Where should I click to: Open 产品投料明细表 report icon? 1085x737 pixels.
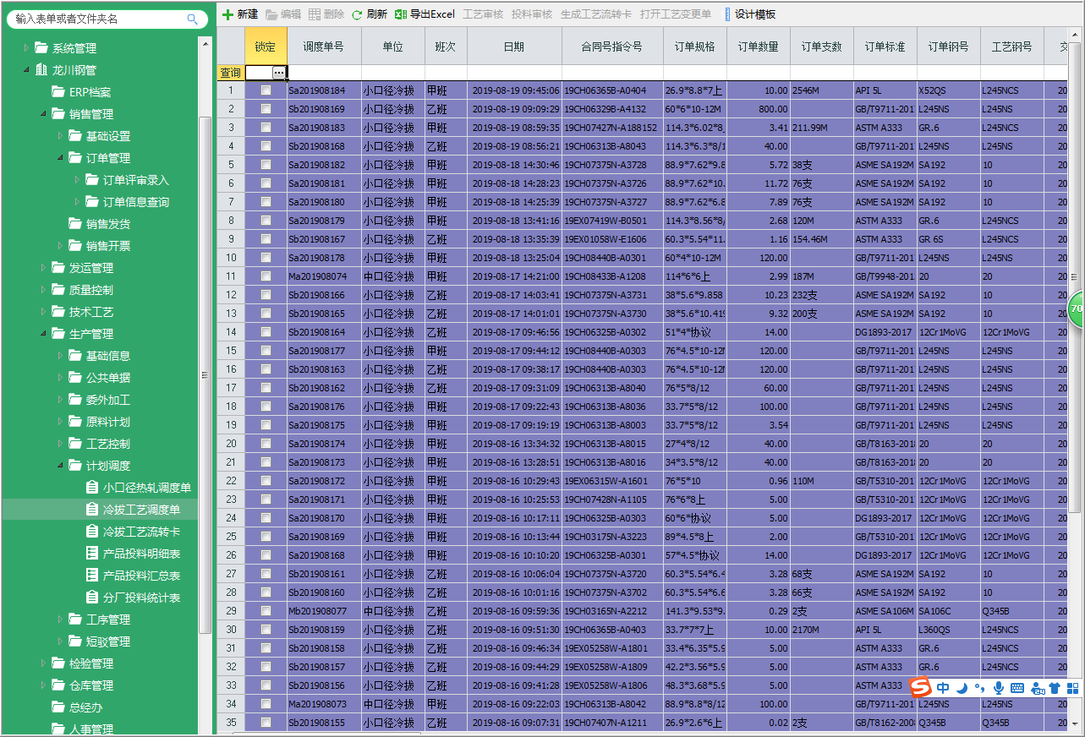92,554
